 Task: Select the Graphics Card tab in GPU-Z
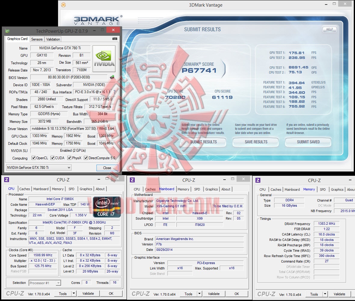(17, 39)
